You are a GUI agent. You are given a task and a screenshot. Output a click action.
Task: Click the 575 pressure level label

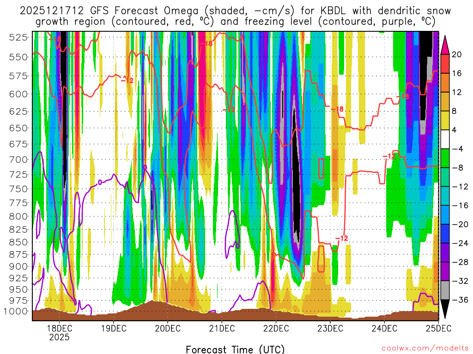pos(18,76)
